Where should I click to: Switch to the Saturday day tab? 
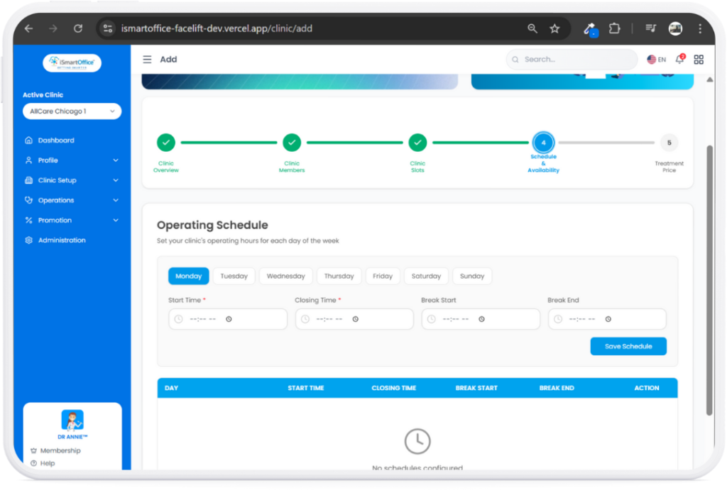[x=426, y=276]
